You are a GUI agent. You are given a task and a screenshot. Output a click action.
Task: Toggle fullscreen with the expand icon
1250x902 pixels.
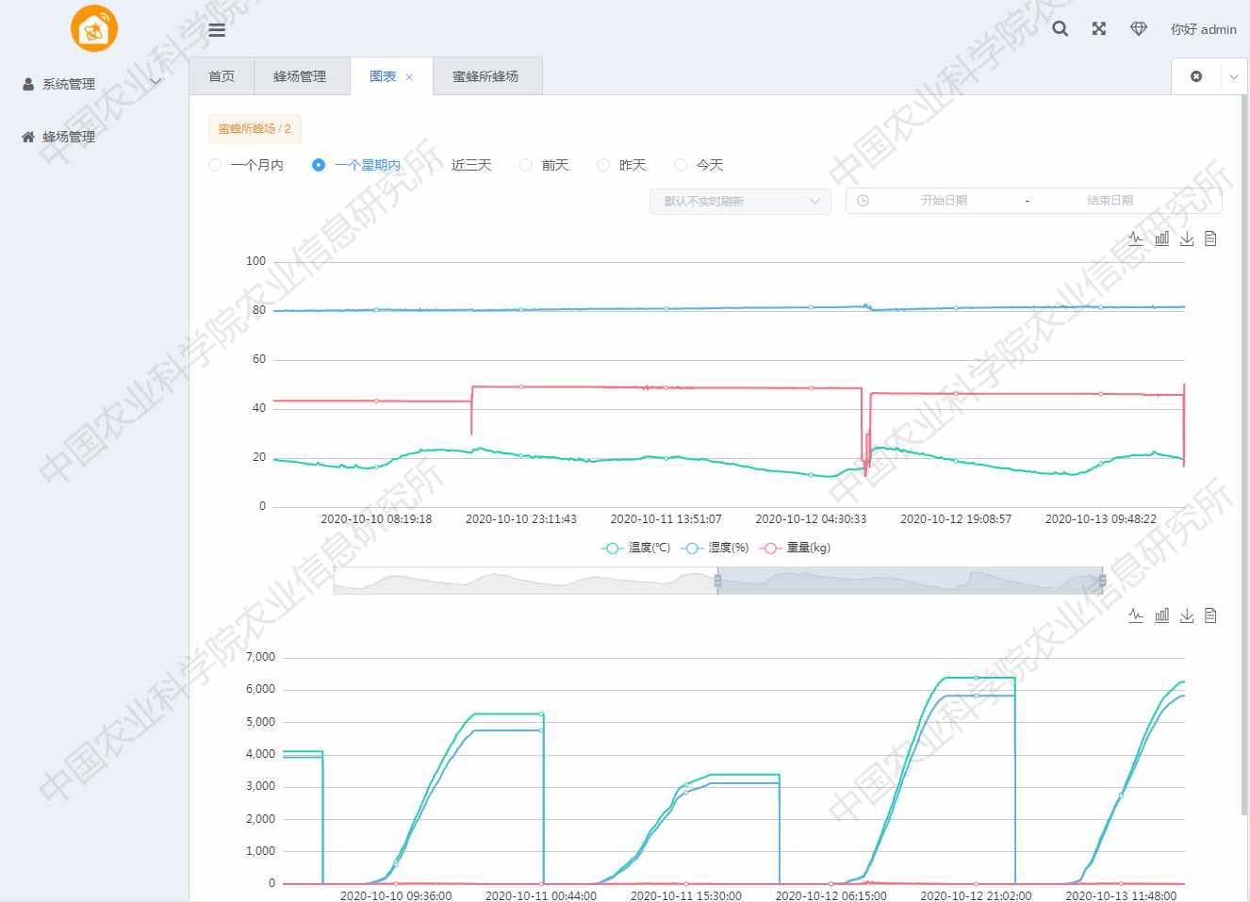1099,29
